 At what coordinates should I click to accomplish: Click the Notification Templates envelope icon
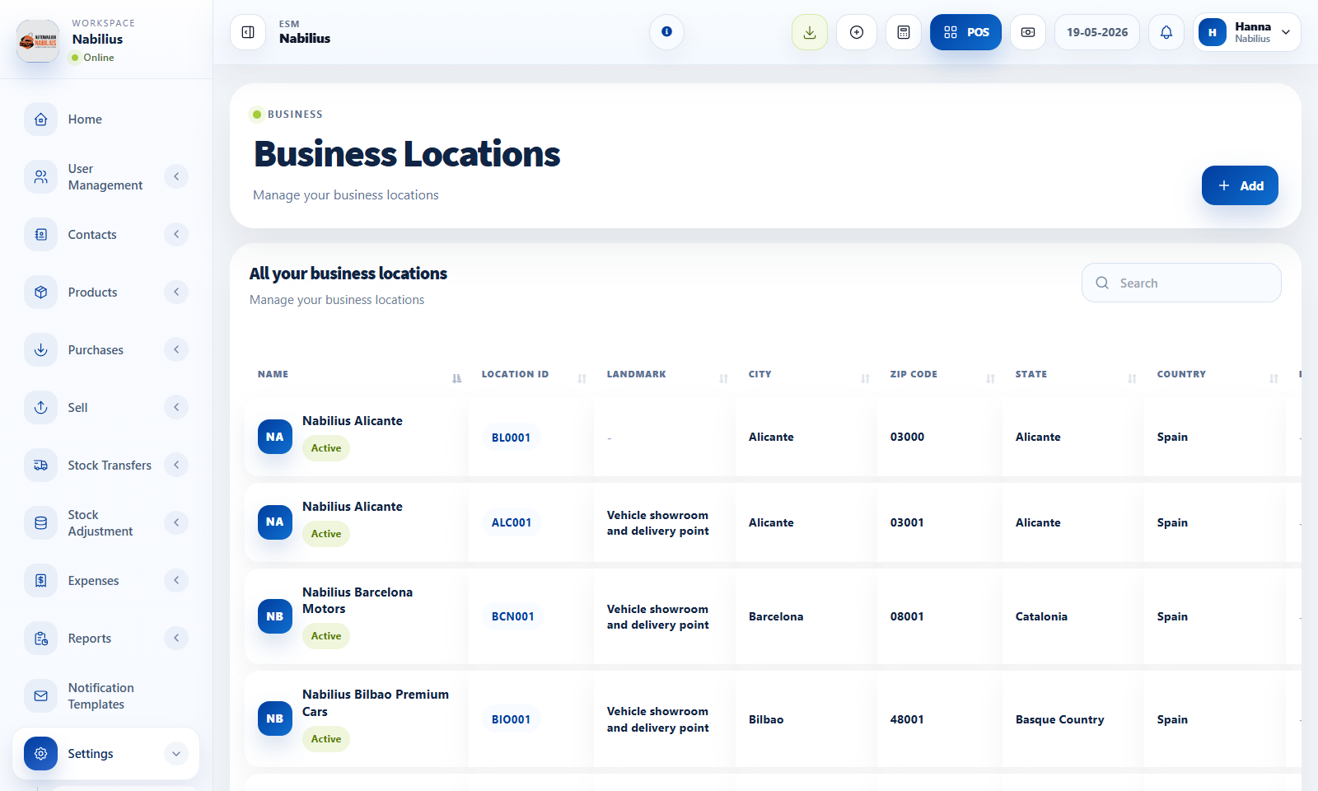40,695
